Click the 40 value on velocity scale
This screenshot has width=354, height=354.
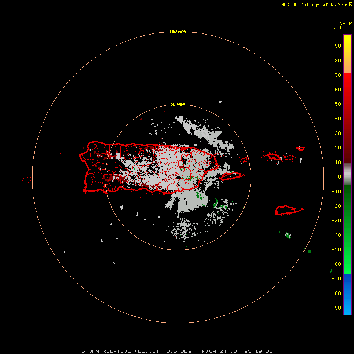coord(338,118)
